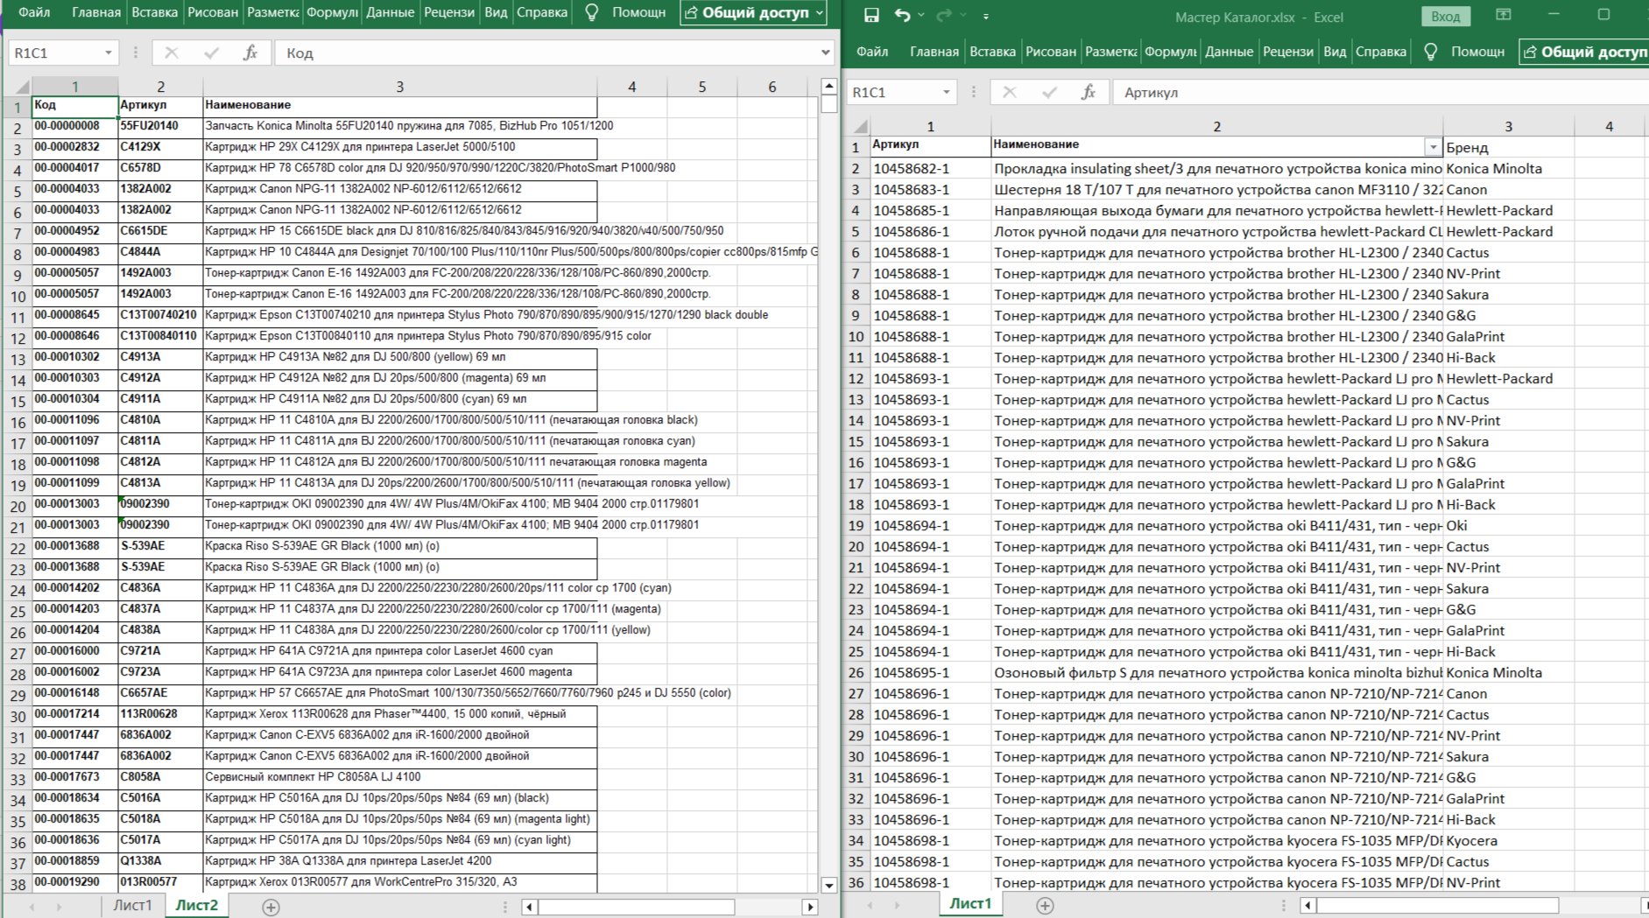Add a new sheet beside Лист2 in the left window
Image resolution: width=1649 pixels, height=918 pixels.
(x=271, y=907)
